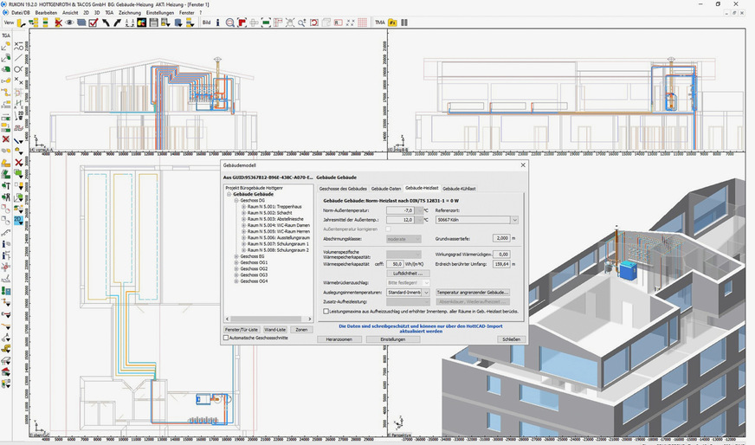The image size is (755, 445).
Task: Click the 'Verw' toolbar button
Action: pyautogui.click(x=9, y=23)
